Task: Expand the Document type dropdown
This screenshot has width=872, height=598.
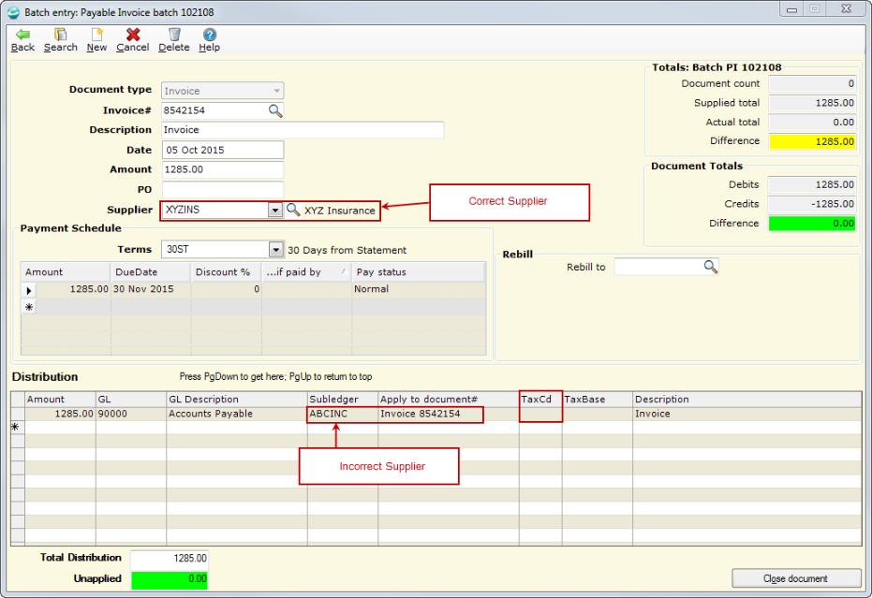Action: [276, 91]
